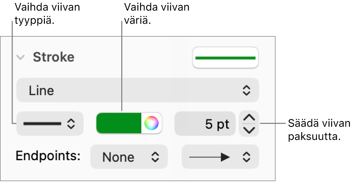Image resolution: width=353 pixels, height=182 pixels.
Task: Open the Line stroke type pop-up menu
Action: coord(137,91)
